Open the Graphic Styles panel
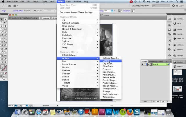The image size is (186, 117). coord(178,49)
